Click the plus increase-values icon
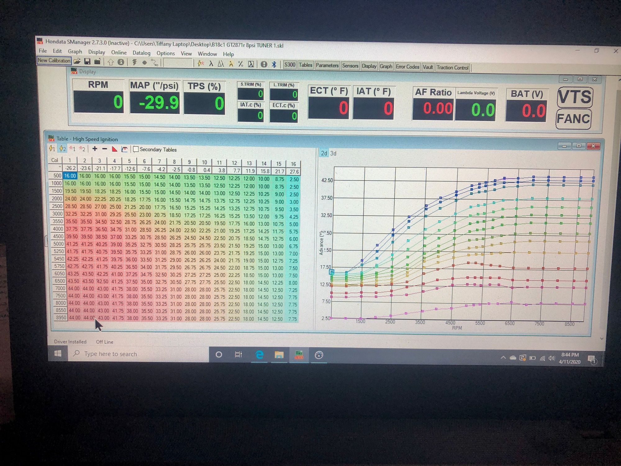This screenshot has height=466, width=621. coord(95,149)
